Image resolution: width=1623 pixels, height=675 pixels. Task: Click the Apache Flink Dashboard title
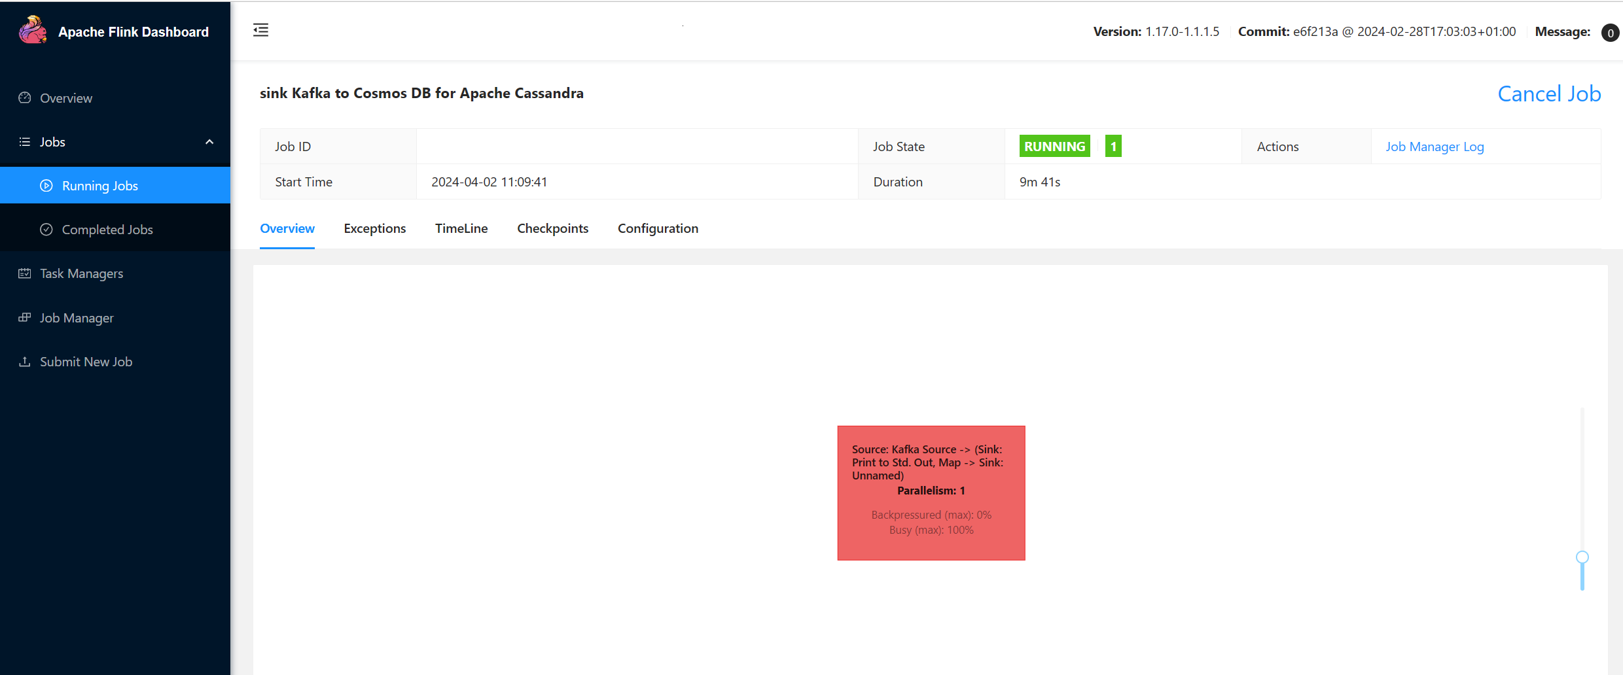tap(134, 32)
